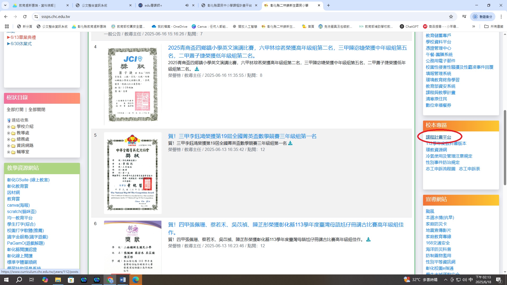Click 全部打開 to open all tree nodes
This screenshot has width=507, height=285.
(15, 110)
